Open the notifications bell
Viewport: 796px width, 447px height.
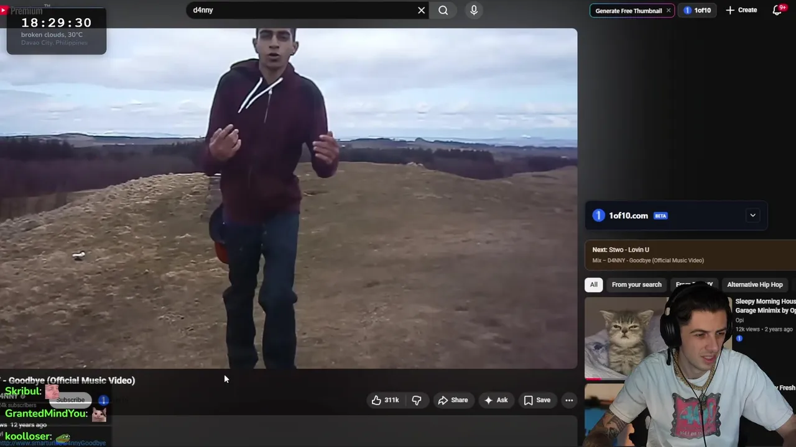tap(777, 10)
